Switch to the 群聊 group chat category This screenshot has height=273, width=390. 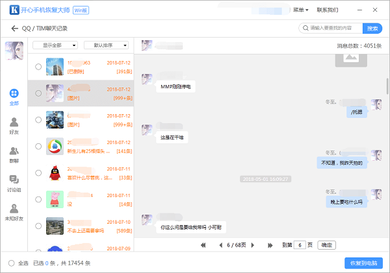click(14, 155)
